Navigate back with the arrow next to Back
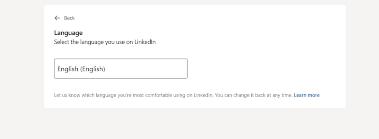Viewport: 379px width, 139px height. coord(57,18)
